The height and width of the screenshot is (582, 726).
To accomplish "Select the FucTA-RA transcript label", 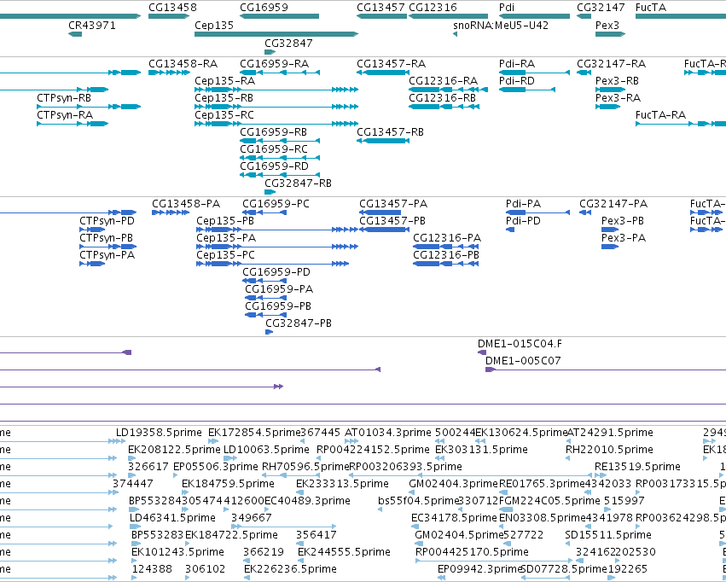I will [x=660, y=115].
